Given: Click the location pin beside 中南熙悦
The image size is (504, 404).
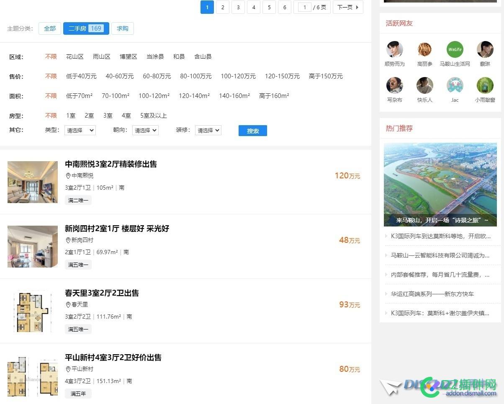Looking at the screenshot, I should point(68,176).
